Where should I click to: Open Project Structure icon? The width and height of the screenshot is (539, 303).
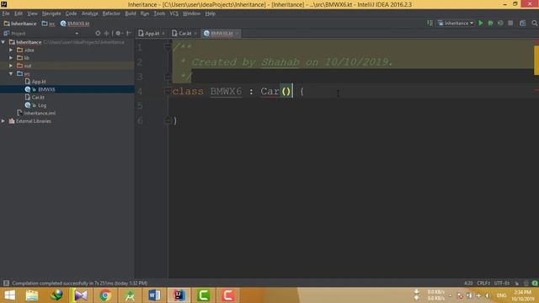coord(522,23)
